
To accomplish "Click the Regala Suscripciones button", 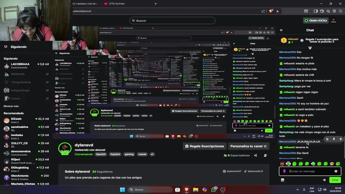I will (205, 146).
